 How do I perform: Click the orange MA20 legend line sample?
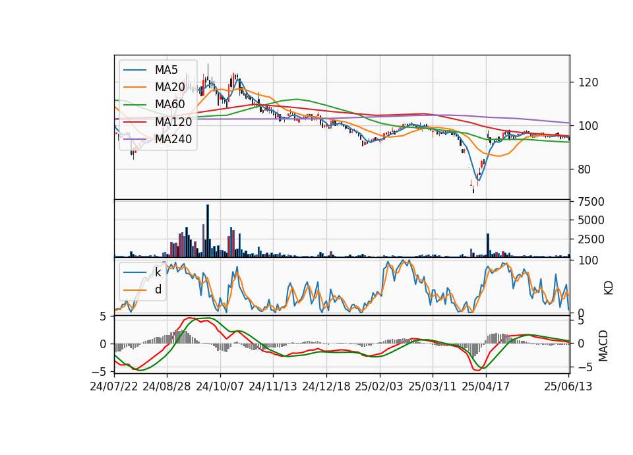click(135, 87)
